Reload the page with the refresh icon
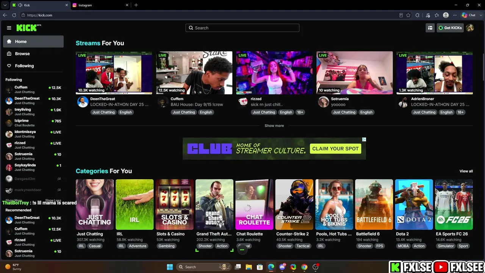Screen dimensions: 485x273 (x=14, y=15)
